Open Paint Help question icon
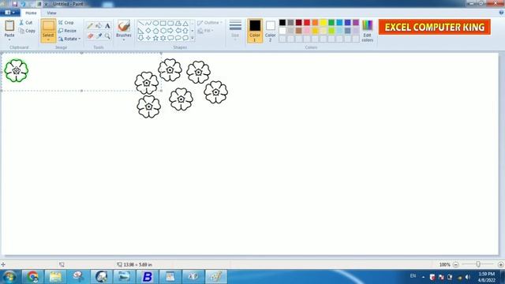This screenshot has height=284, width=505. [501, 13]
